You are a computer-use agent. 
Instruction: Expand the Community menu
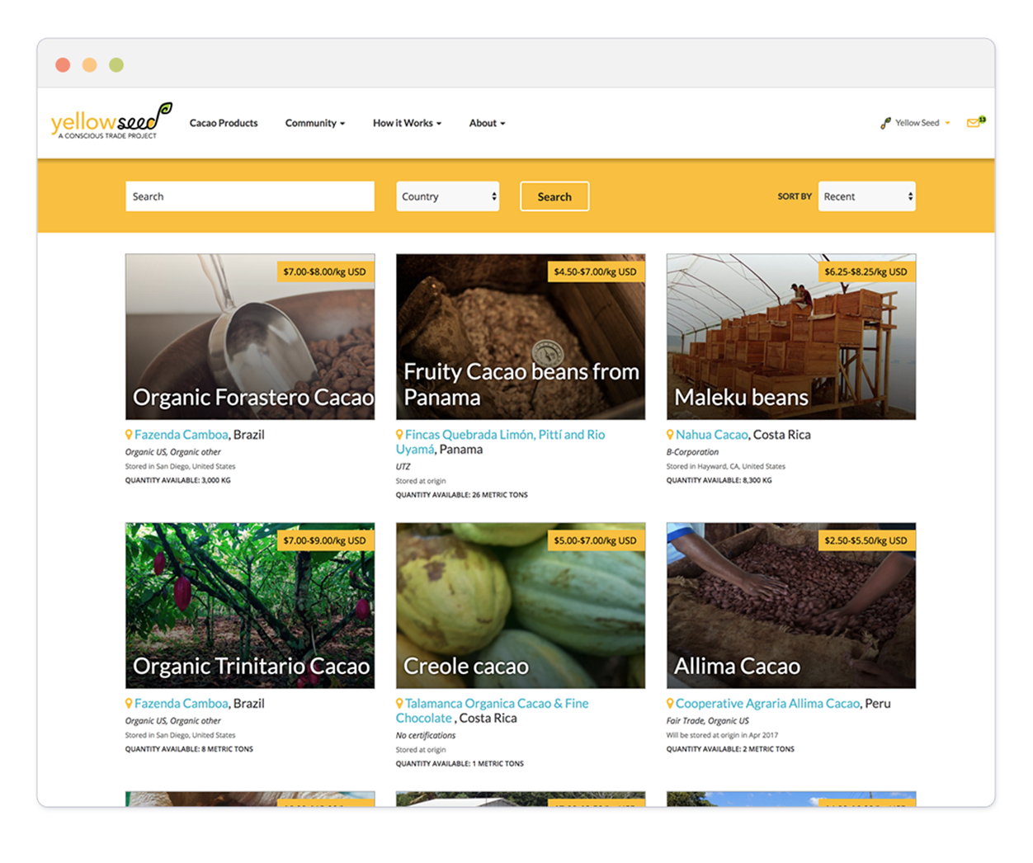pos(315,123)
